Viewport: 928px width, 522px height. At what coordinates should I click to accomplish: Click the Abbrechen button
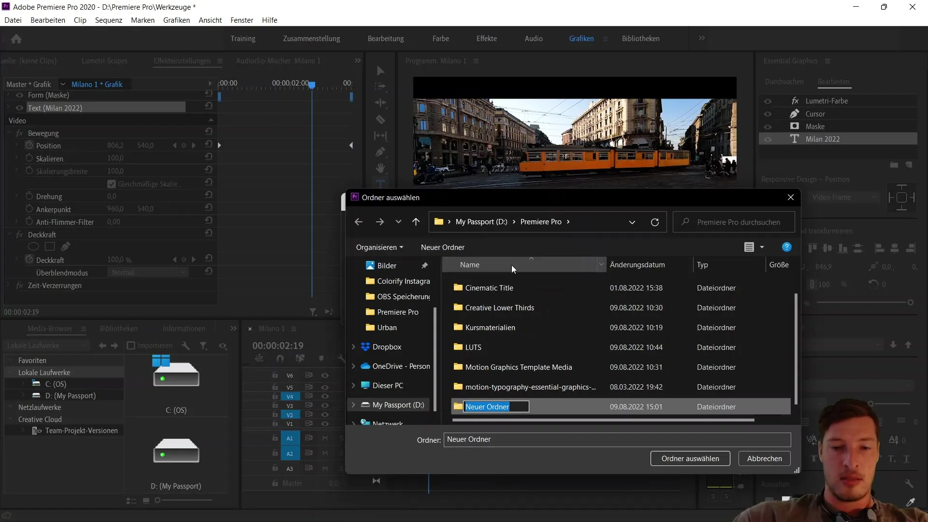tap(764, 458)
